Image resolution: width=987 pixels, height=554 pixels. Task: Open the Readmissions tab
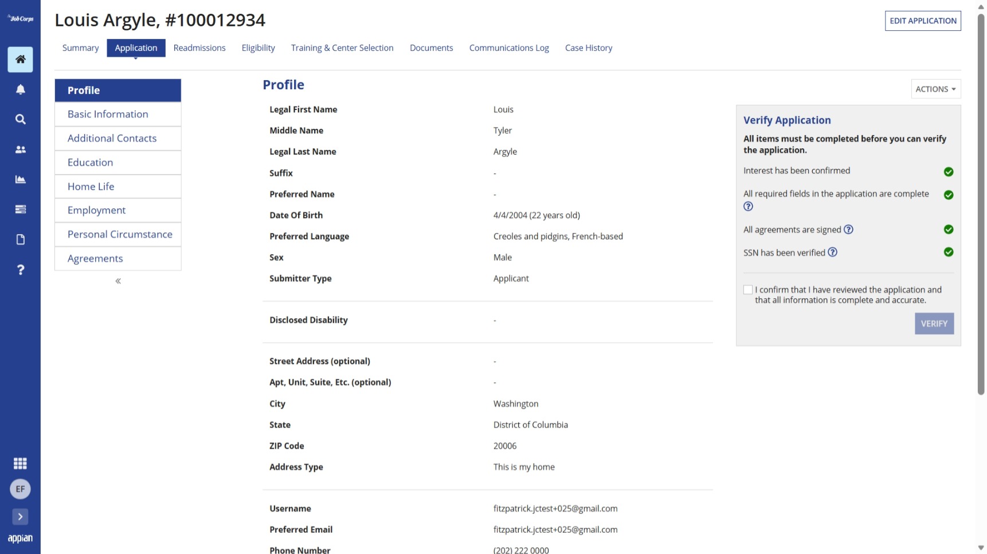199,48
